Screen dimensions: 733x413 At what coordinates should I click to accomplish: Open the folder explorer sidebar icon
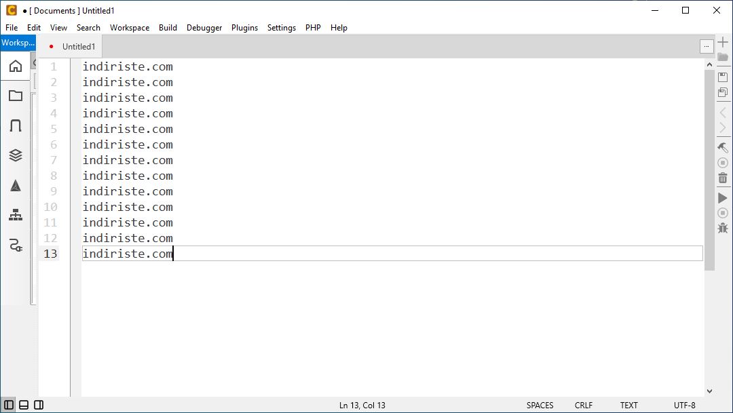[16, 96]
